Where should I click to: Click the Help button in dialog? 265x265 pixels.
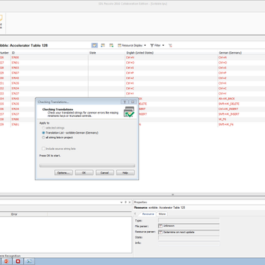click(x=125, y=173)
